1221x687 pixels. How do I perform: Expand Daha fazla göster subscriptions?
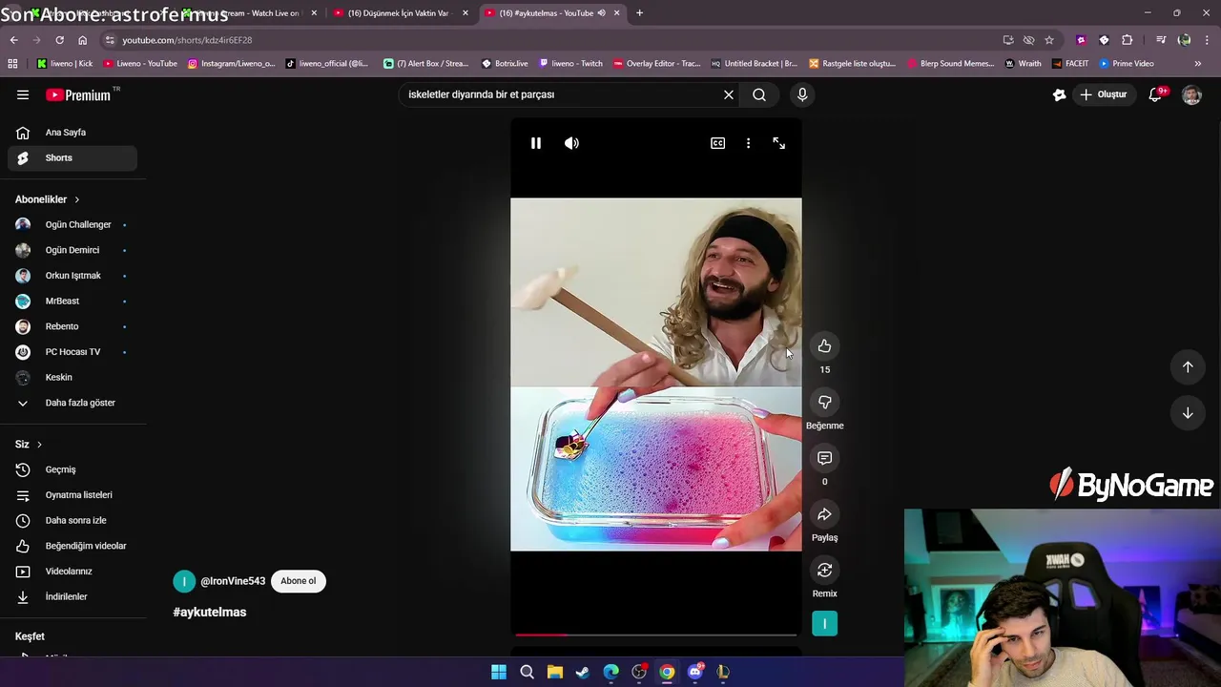pos(72,403)
